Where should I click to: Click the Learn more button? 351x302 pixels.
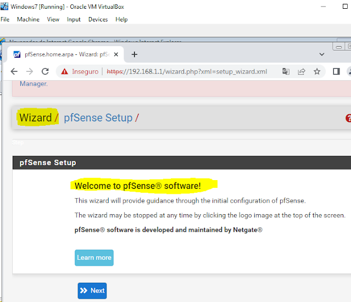click(x=94, y=258)
